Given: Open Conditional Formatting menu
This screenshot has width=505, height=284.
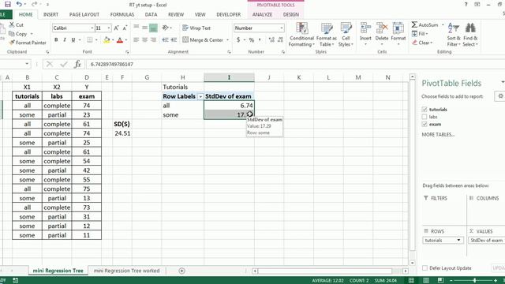Looking at the screenshot, I should tap(301, 35).
